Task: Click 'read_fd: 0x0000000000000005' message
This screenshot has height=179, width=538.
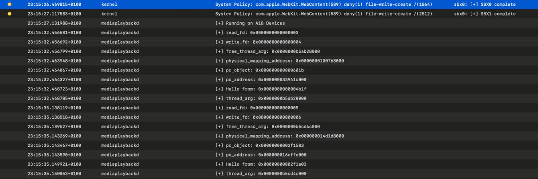Action: [x=257, y=108]
